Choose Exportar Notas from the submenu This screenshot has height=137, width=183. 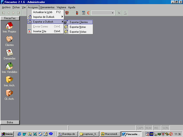click(x=77, y=27)
